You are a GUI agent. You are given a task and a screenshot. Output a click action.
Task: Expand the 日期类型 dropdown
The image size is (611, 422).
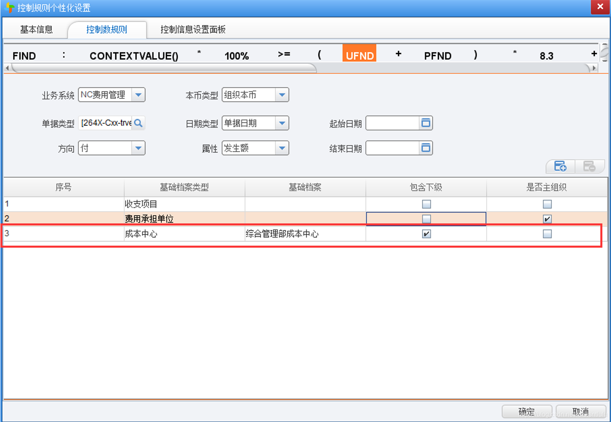282,123
